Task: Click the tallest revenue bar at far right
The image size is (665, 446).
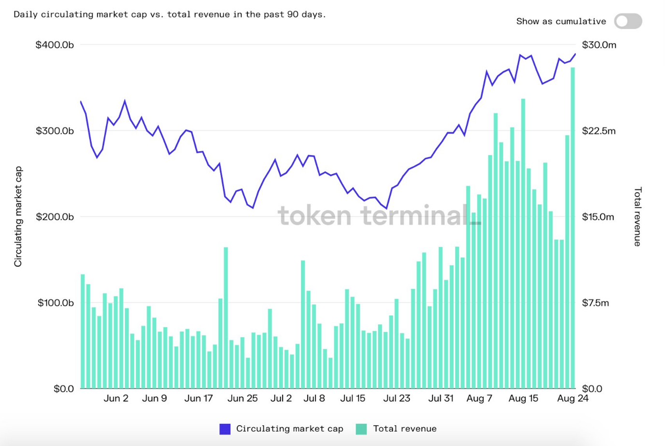Action: pyautogui.click(x=573, y=227)
